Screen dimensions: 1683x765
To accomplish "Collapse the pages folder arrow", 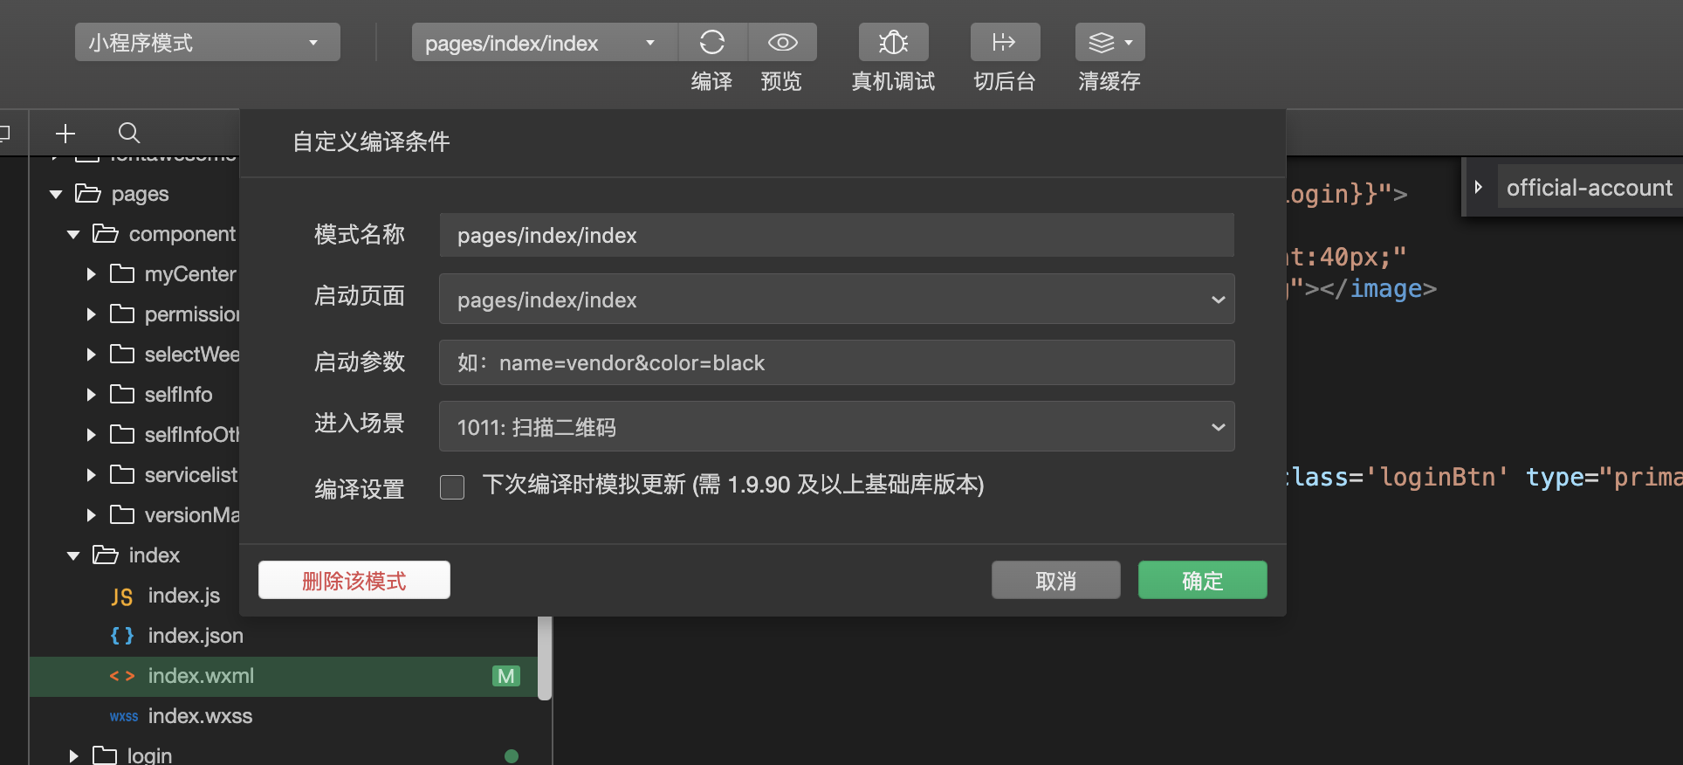I will pyautogui.click(x=56, y=194).
